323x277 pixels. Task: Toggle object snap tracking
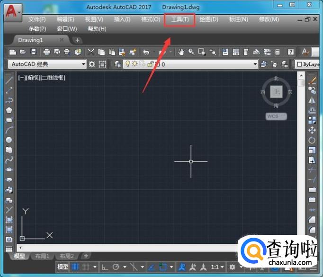152,268
